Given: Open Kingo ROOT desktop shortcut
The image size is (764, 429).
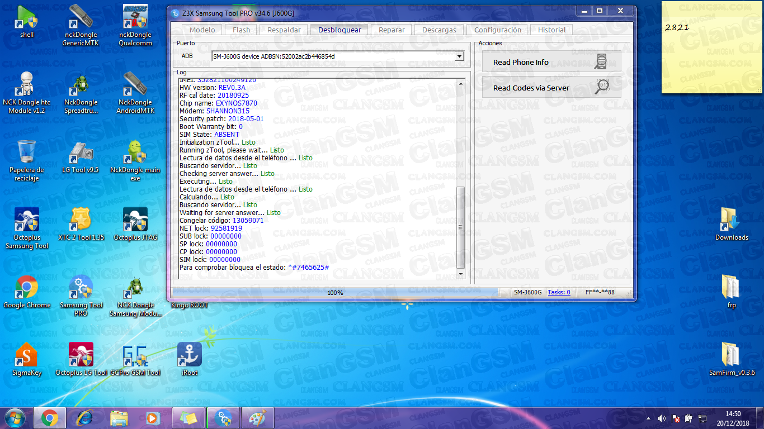Looking at the screenshot, I should 190,305.
